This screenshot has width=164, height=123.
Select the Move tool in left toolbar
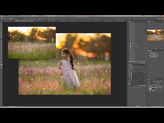(x=1, y=23)
